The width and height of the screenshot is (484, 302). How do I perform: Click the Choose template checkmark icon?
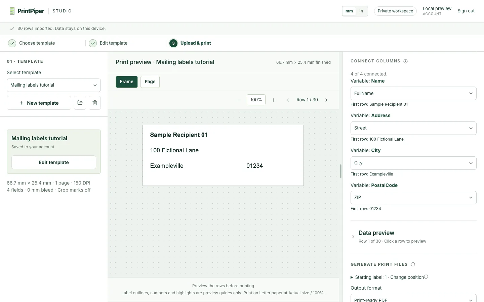(12, 43)
